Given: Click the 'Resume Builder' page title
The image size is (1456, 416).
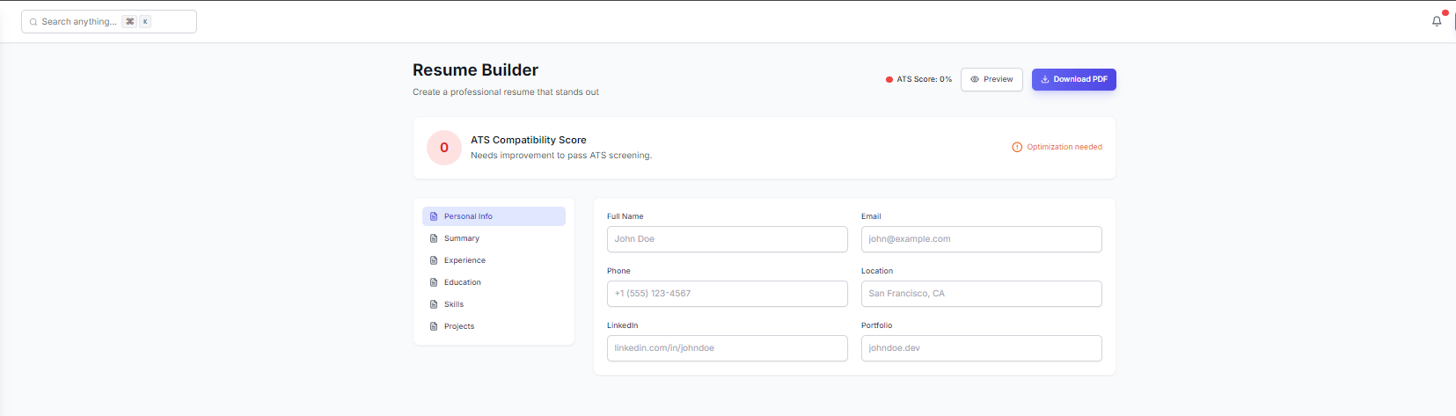Looking at the screenshot, I should (475, 70).
